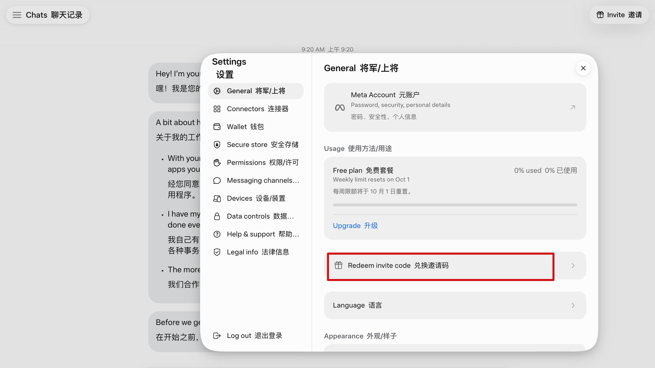This screenshot has height=368, width=655.
Task: Open the General settings tab
Action: click(256, 91)
